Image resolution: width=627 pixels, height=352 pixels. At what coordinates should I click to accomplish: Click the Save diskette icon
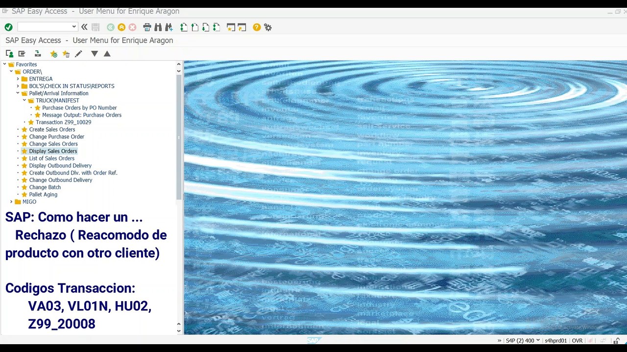96,27
